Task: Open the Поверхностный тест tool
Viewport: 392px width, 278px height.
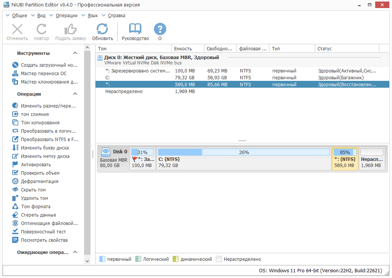Action: pyautogui.click(x=42, y=231)
